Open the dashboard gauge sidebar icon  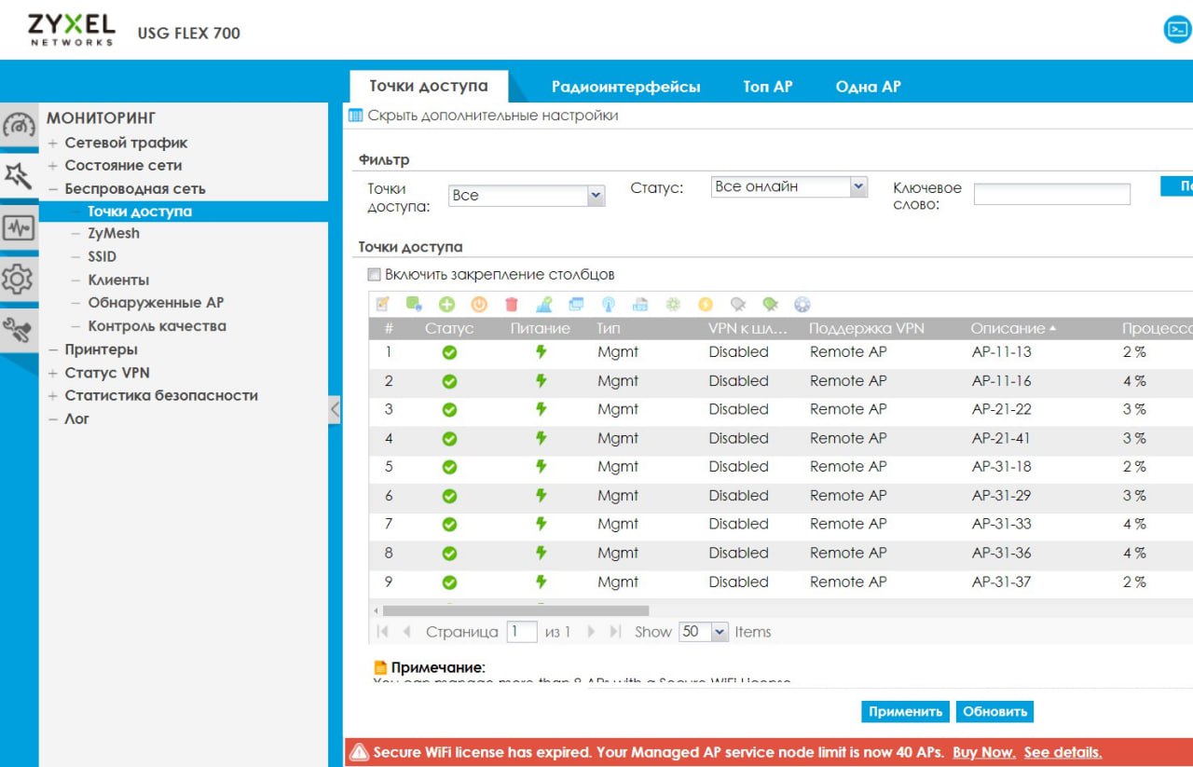[x=19, y=126]
